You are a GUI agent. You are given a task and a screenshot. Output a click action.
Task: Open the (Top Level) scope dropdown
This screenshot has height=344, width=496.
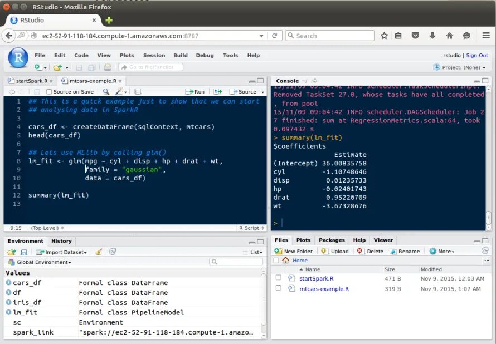pos(47,228)
